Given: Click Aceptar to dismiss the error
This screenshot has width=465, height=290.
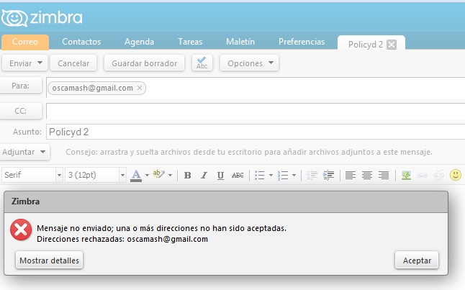Looking at the screenshot, I should pos(417,260).
